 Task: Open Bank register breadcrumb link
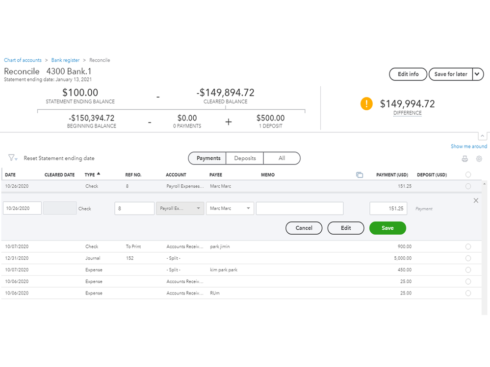pyautogui.click(x=65, y=60)
